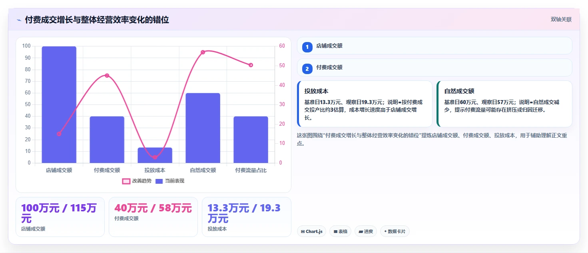The height and width of the screenshot is (253, 588).
Task: Click the trend line point at 投放成本
Action: coord(155,157)
